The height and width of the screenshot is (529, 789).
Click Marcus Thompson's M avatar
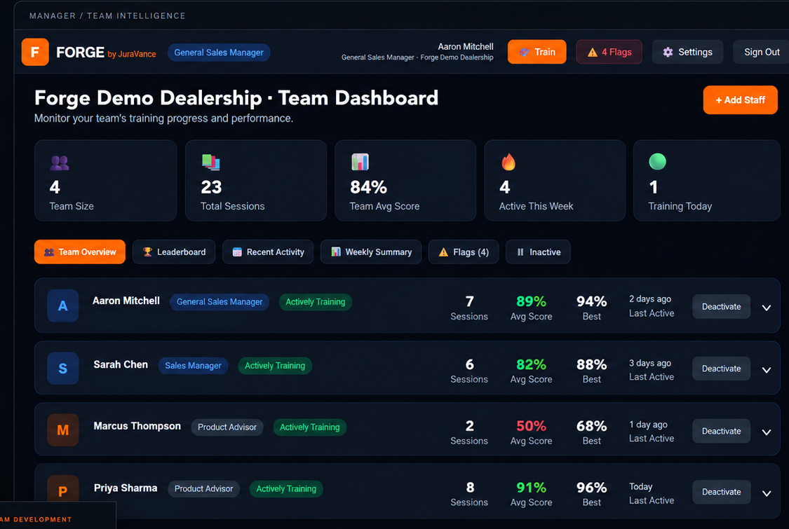point(63,430)
